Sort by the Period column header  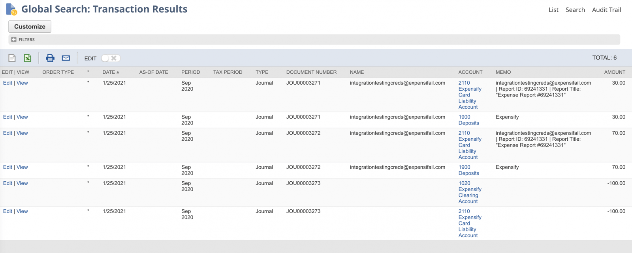click(x=190, y=72)
